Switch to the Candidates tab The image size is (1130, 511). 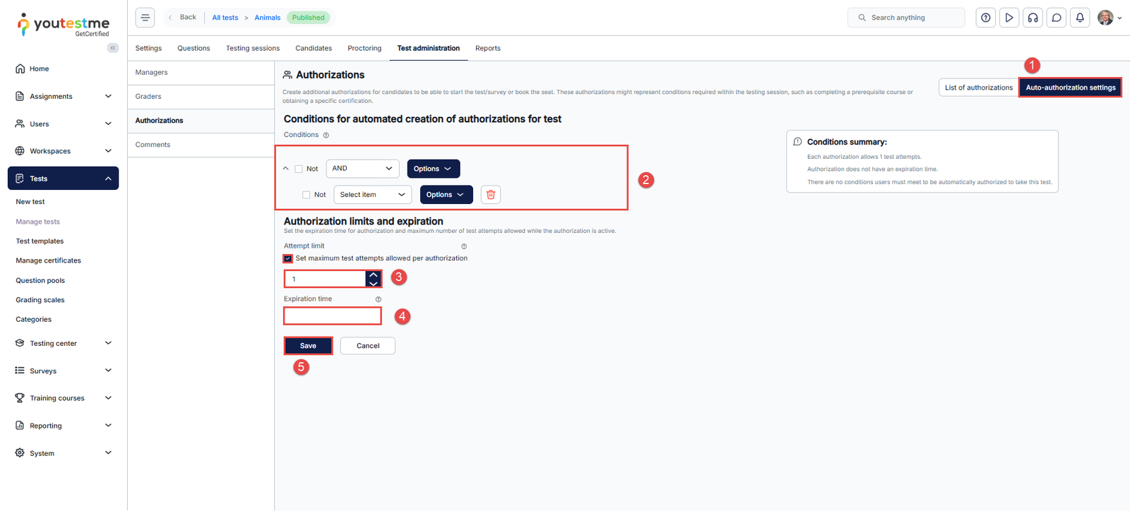(314, 49)
